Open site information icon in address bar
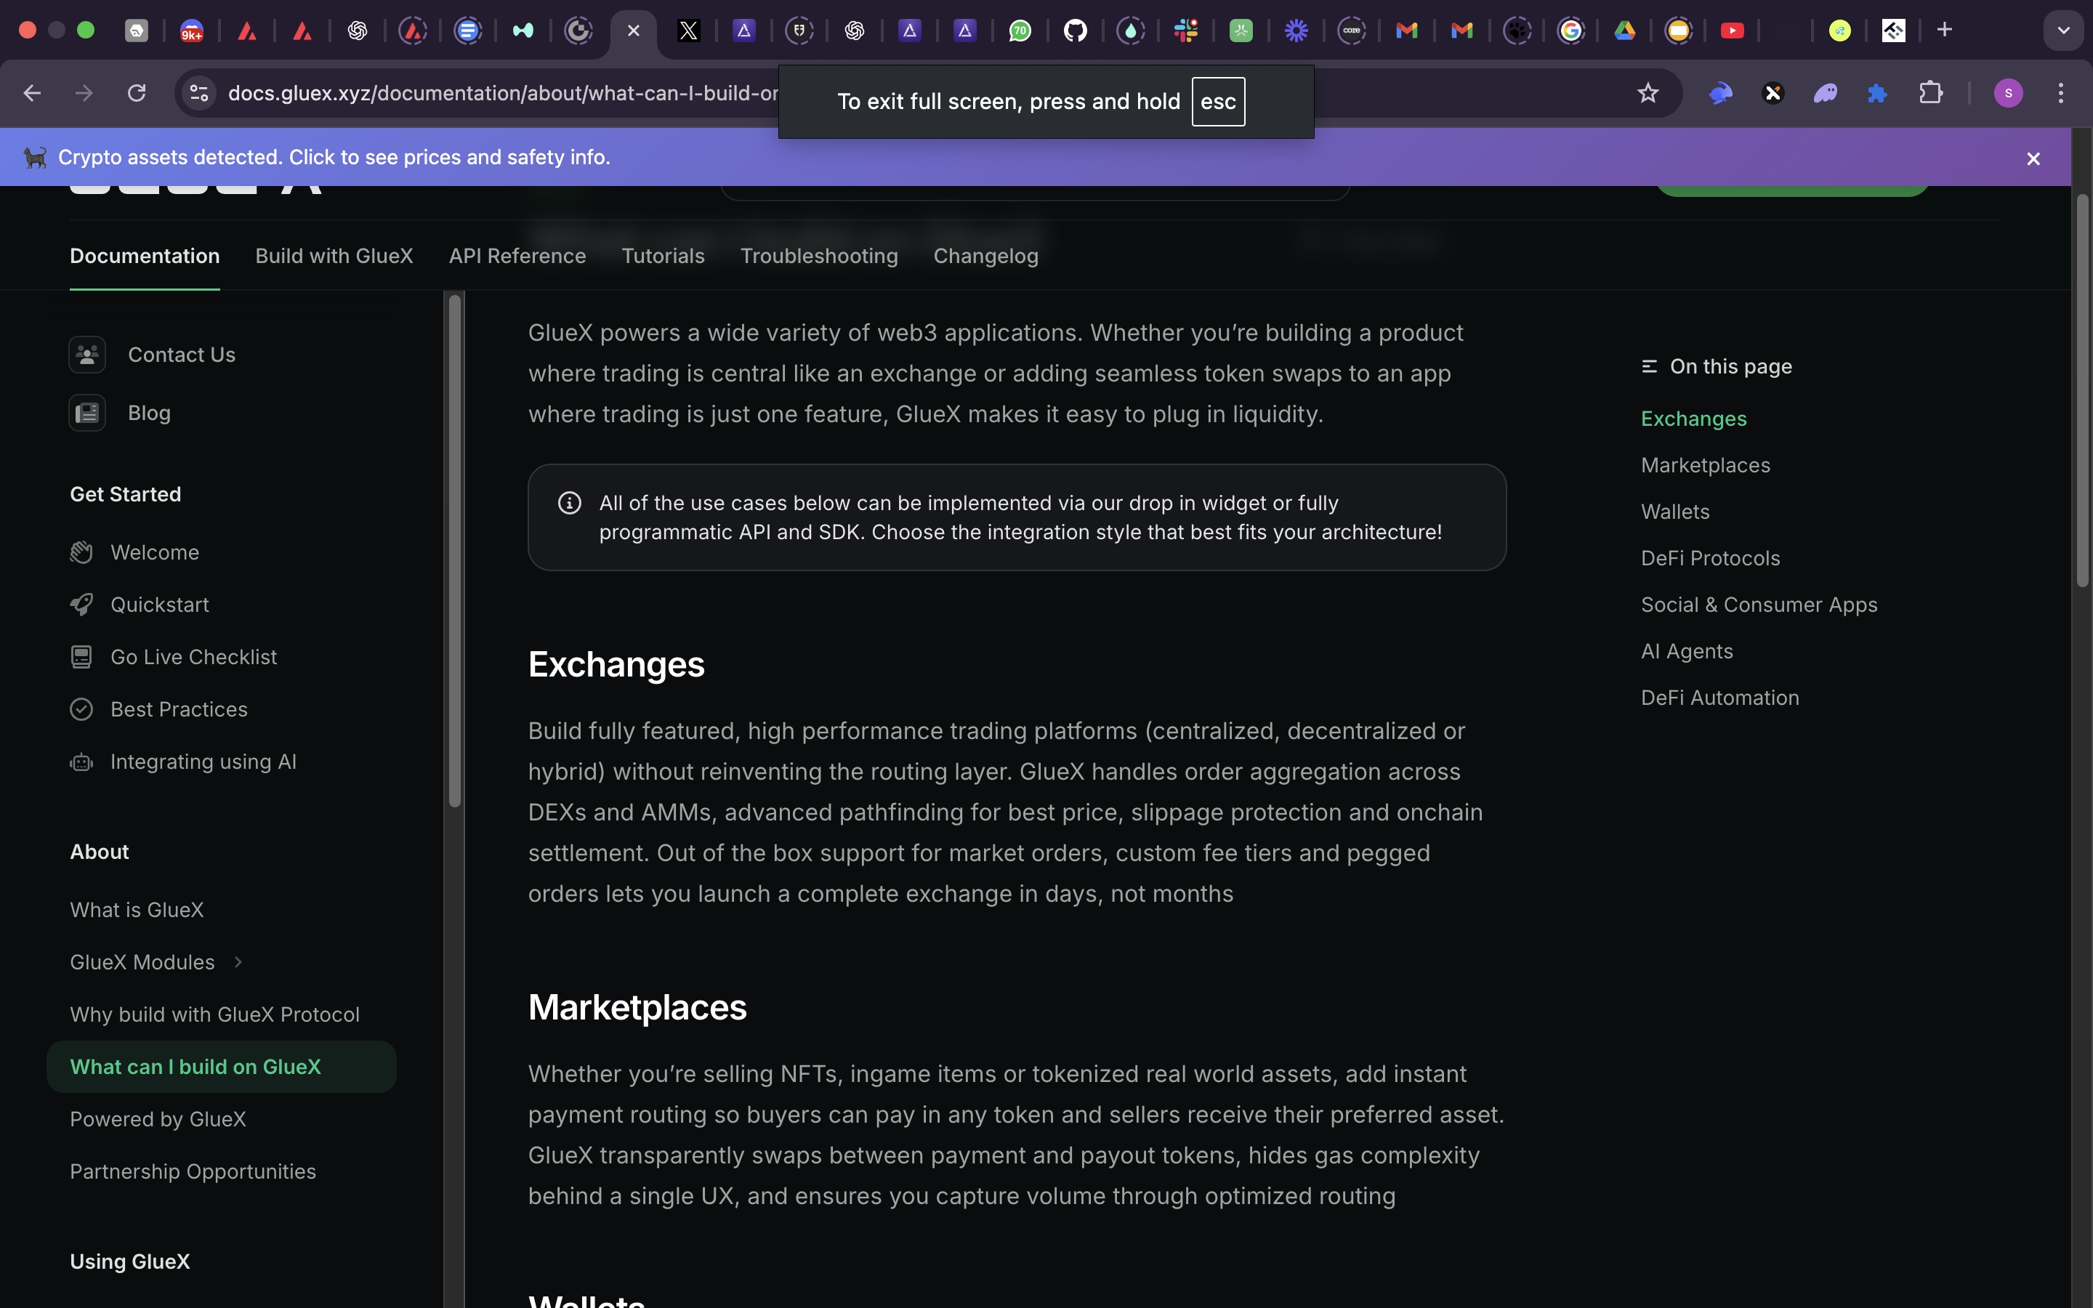 coord(199,94)
